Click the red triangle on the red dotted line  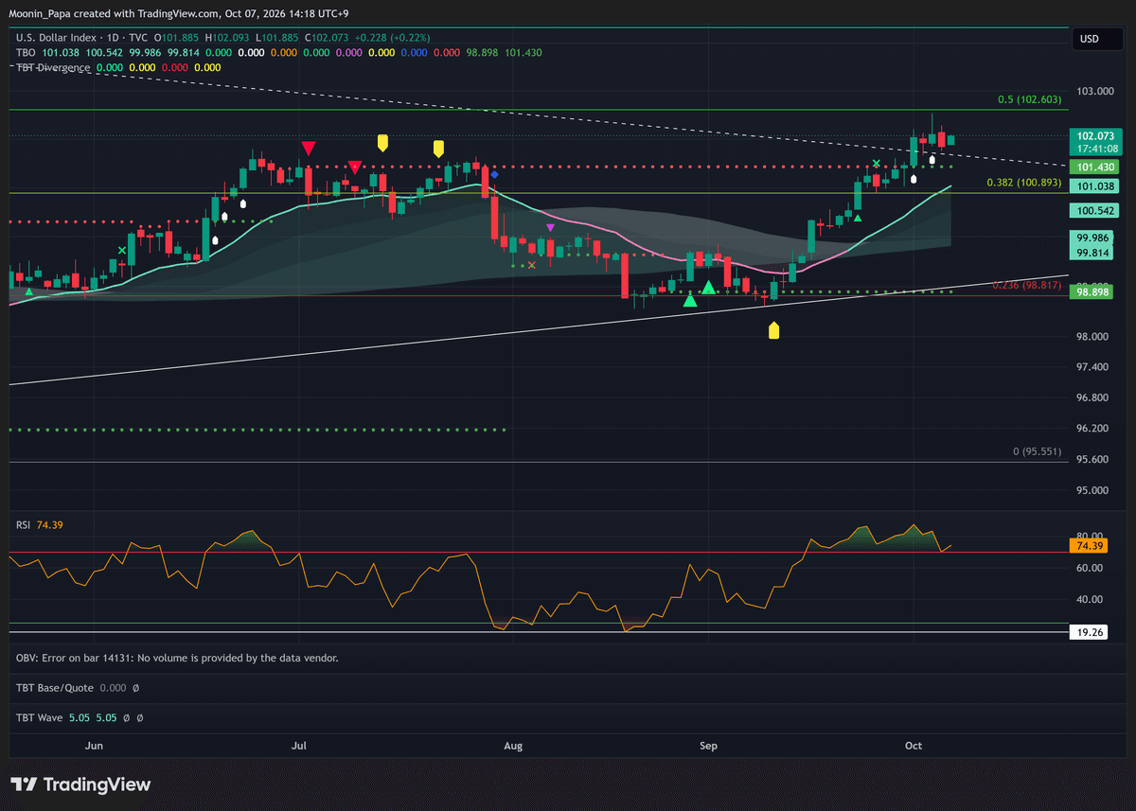[x=354, y=167]
